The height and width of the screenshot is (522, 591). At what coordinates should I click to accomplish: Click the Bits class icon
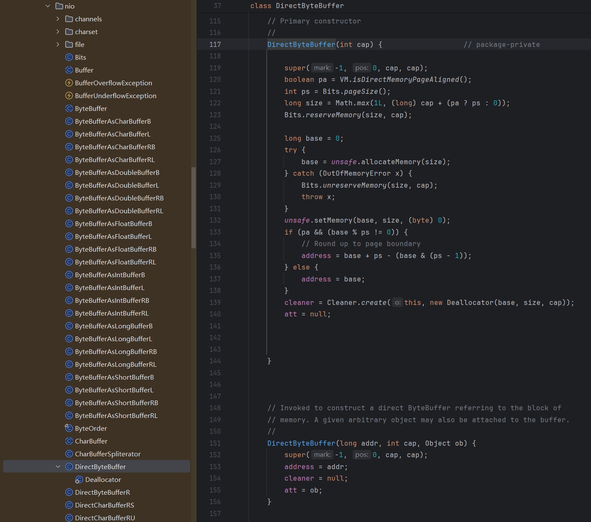point(69,57)
